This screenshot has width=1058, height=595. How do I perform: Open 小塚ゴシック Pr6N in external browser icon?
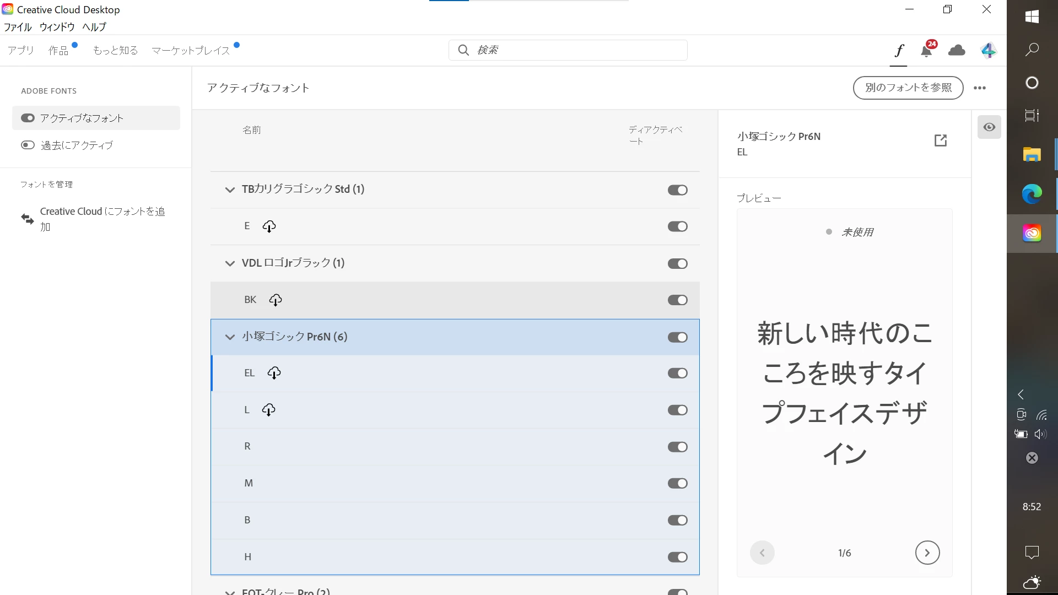click(941, 140)
